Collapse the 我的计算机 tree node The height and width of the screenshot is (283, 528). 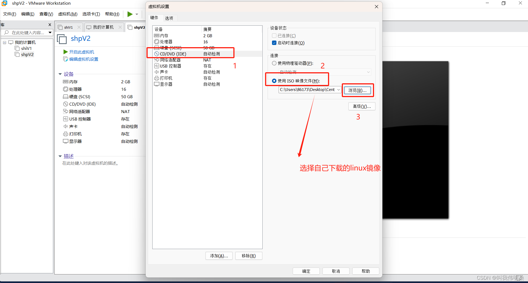coord(5,42)
